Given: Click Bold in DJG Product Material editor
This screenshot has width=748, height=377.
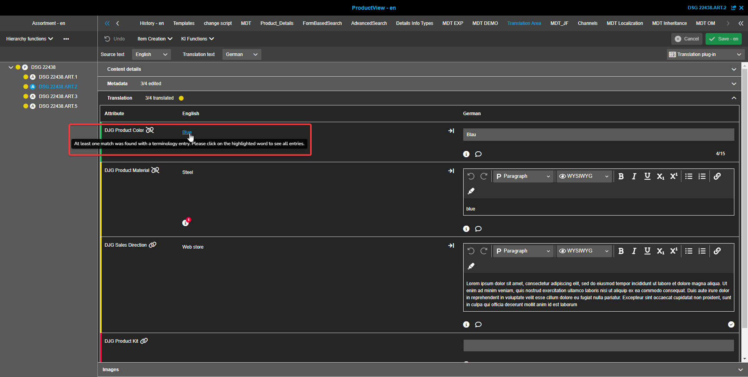Looking at the screenshot, I should click(x=621, y=176).
